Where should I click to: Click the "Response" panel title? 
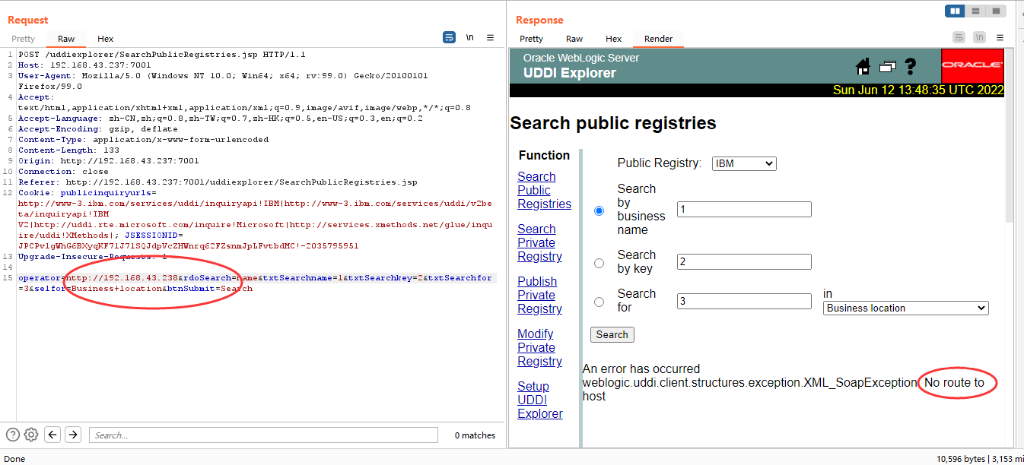(x=539, y=20)
